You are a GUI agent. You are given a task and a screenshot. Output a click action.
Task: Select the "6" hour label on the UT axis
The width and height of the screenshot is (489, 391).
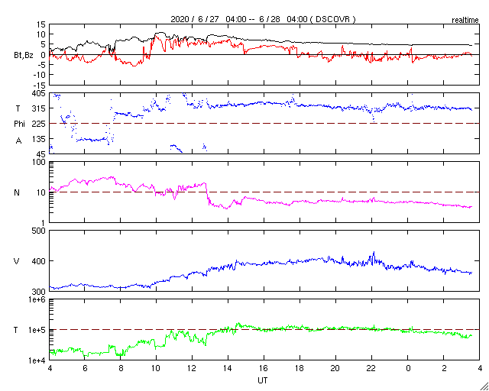click(x=85, y=367)
